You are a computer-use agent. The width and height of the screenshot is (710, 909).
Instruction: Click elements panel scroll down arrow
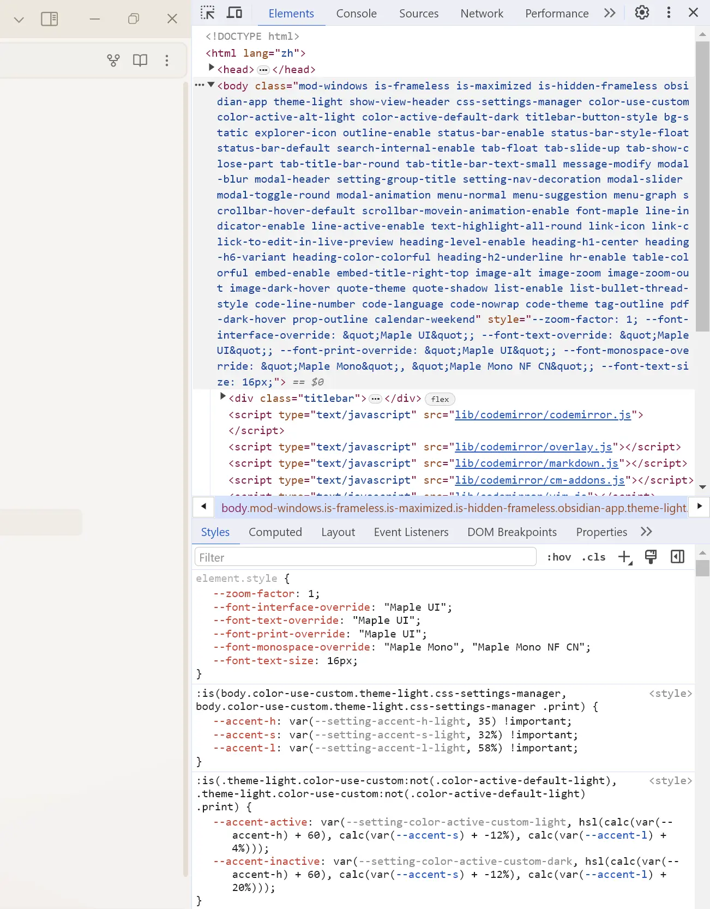702,487
